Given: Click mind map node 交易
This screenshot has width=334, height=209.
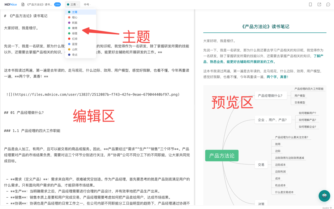Looking at the screenshot, I should pos(261,165).
